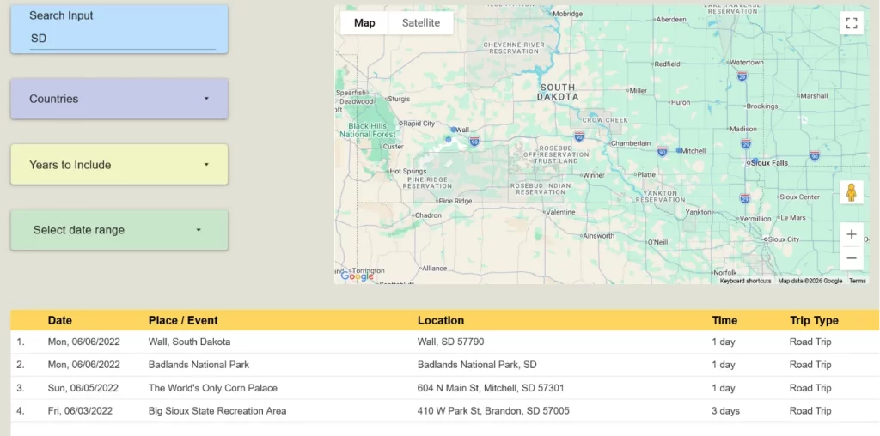Click the date Sun, 06/05/2022
The height and width of the screenshot is (436, 880).
coord(83,388)
